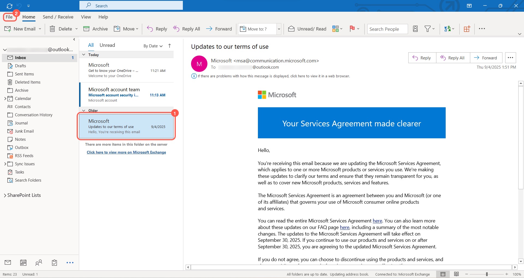Expand the SharePoint Lists section
This screenshot has width=524, height=278.
tap(5, 195)
